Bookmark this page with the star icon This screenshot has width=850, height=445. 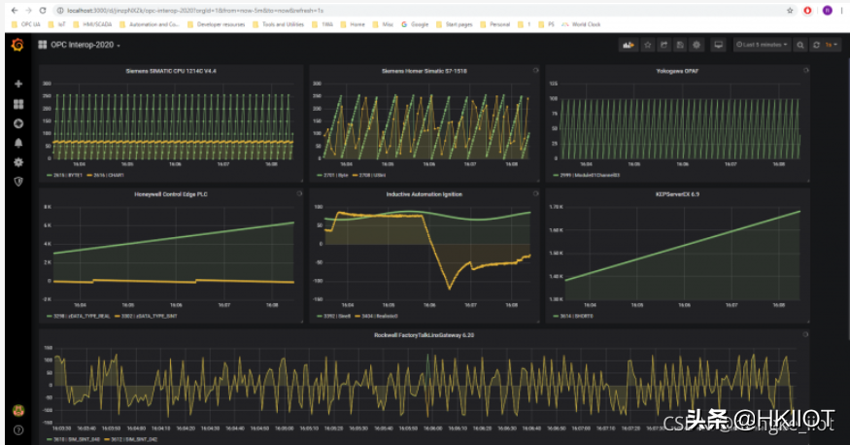coord(790,11)
